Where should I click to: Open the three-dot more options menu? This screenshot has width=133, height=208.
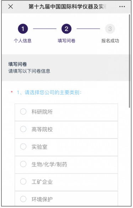[122, 6]
